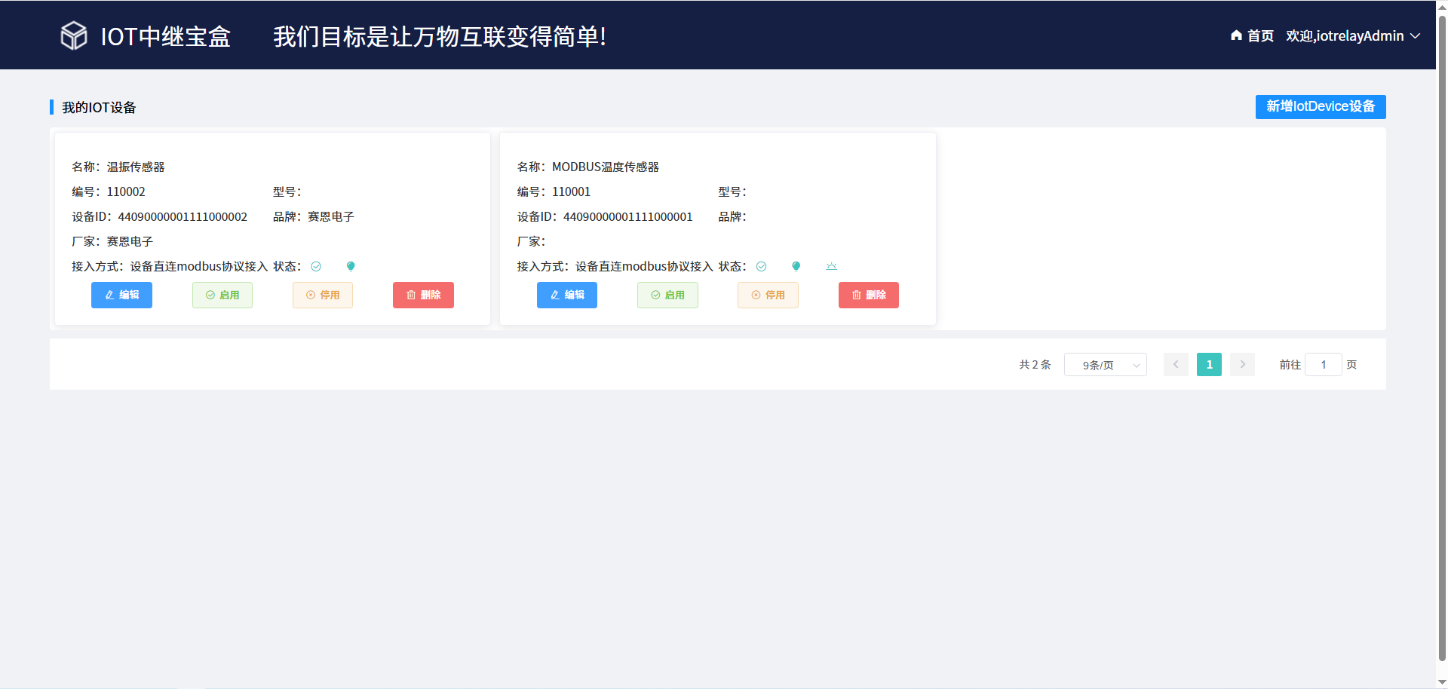
Task: Enable the 温振传感器 device with 启用
Action: 222,295
